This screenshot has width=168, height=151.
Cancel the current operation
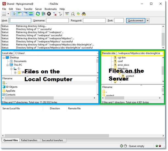49,14
